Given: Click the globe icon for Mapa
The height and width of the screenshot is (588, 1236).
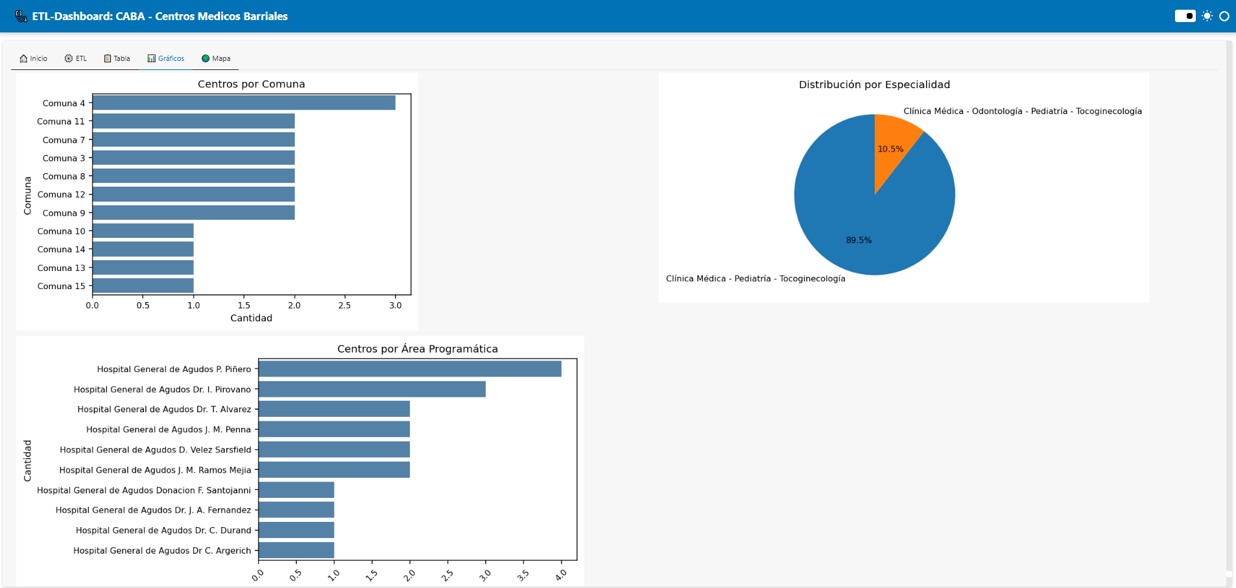Looking at the screenshot, I should (206, 58).
